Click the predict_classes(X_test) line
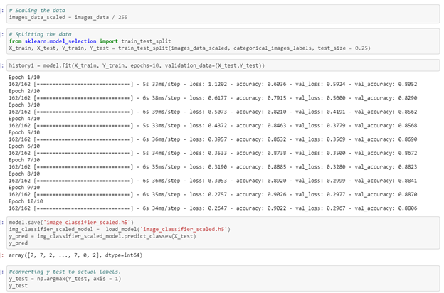This screenshot has height=293, width=444. 102,236
